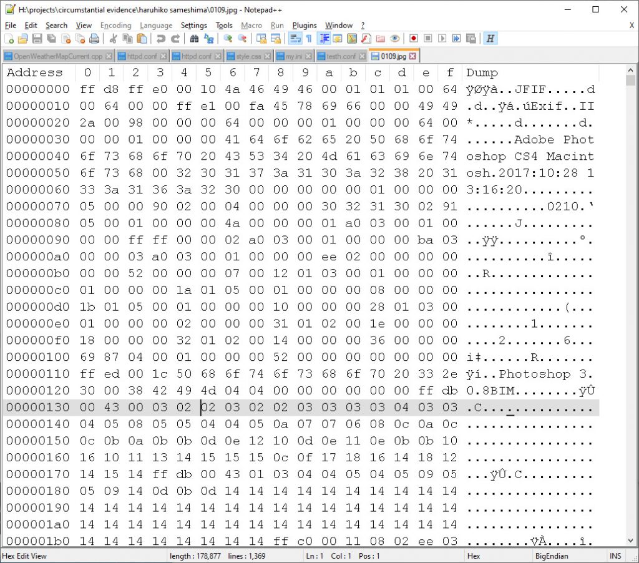Click the New file icon
639x563 pixels.
click(x=9, y=39)
